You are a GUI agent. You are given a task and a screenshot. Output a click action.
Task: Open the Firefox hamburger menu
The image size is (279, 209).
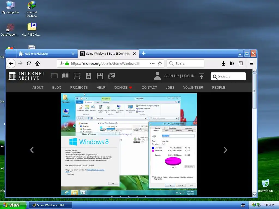click(251, 63)
